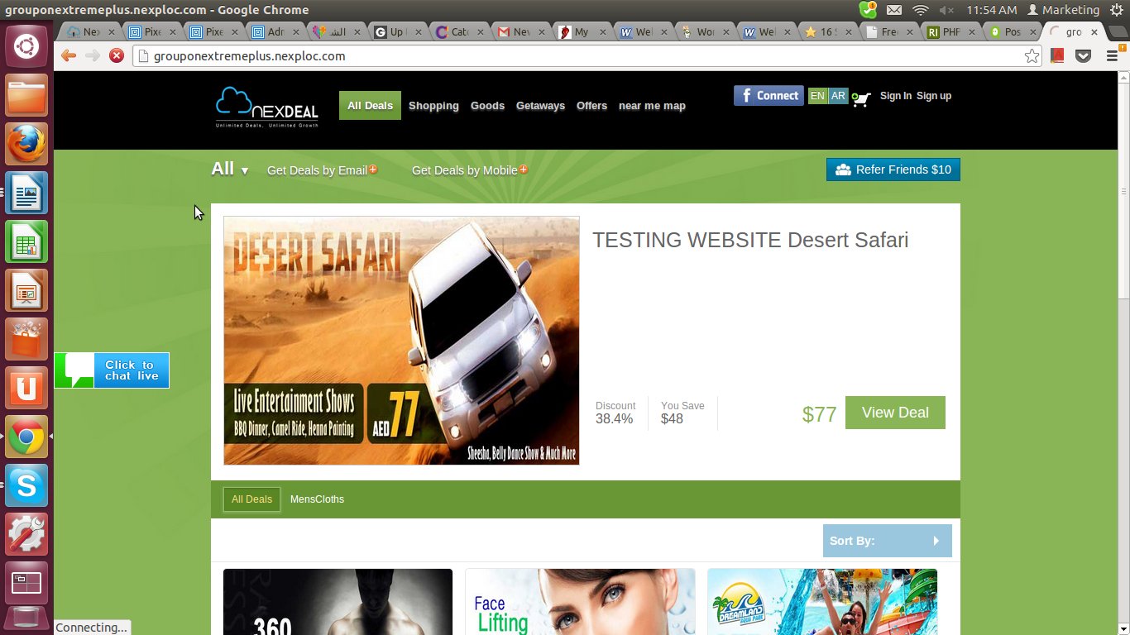Select the All Deals category filter tab
The image size is (1130, 635).
(x=251, y=499)
